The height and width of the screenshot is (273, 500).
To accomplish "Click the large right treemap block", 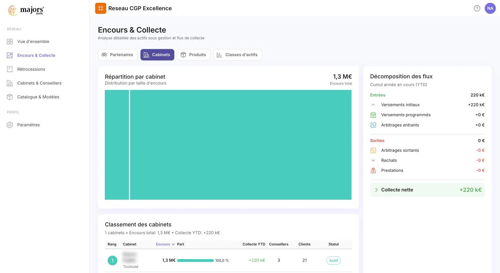I will coord(241,145).
